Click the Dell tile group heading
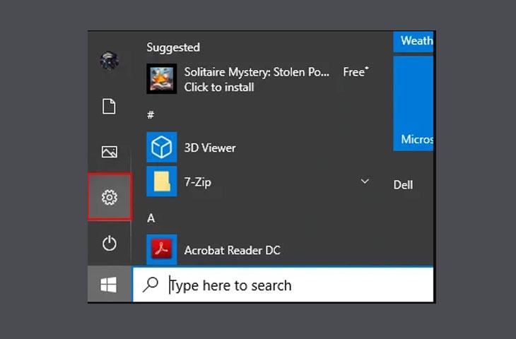This screenshot has height=339, width=516. point(403,185)
